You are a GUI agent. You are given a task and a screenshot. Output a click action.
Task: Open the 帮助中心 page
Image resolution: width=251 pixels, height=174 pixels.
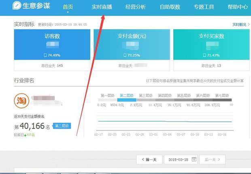pyautogui.click(x=238, y=7)
